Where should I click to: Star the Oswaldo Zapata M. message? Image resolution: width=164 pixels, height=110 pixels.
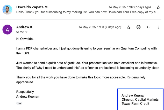coord(158,7)
